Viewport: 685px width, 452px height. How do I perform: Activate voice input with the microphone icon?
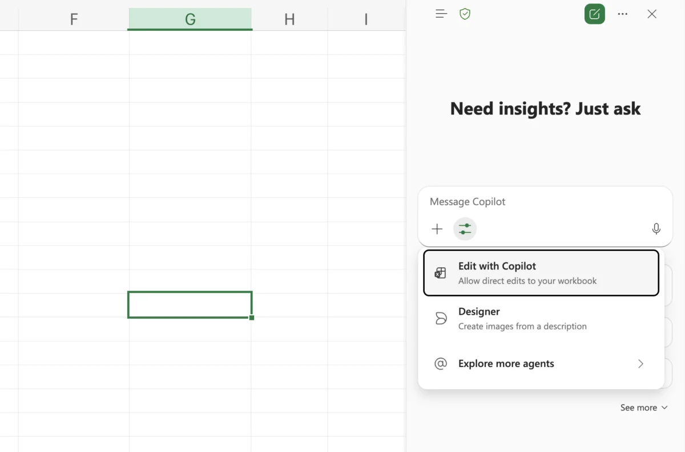pyautogui.click(x=656, y=229)
